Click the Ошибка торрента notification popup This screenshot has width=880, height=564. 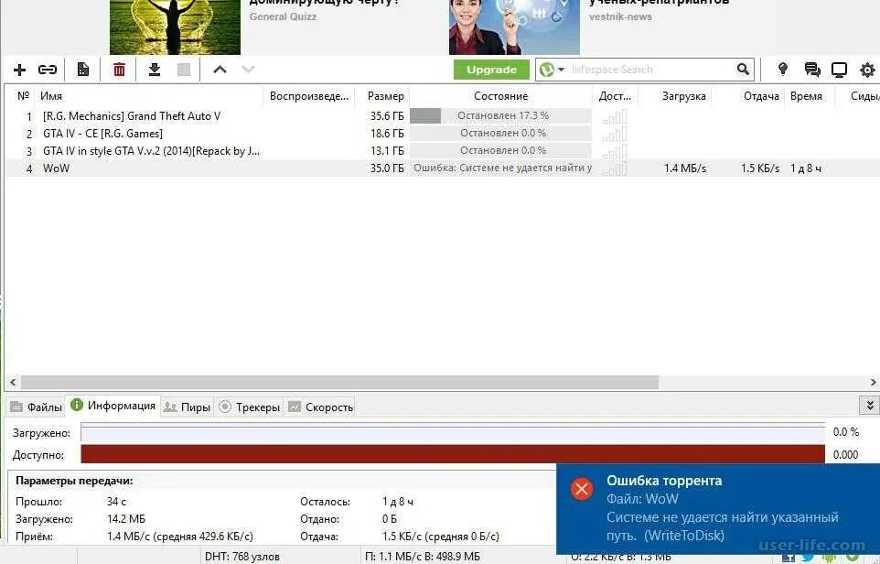[x=718, y=509]
